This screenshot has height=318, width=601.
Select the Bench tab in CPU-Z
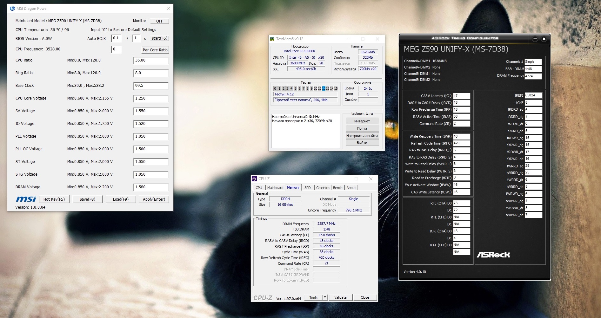click(337, 188)
